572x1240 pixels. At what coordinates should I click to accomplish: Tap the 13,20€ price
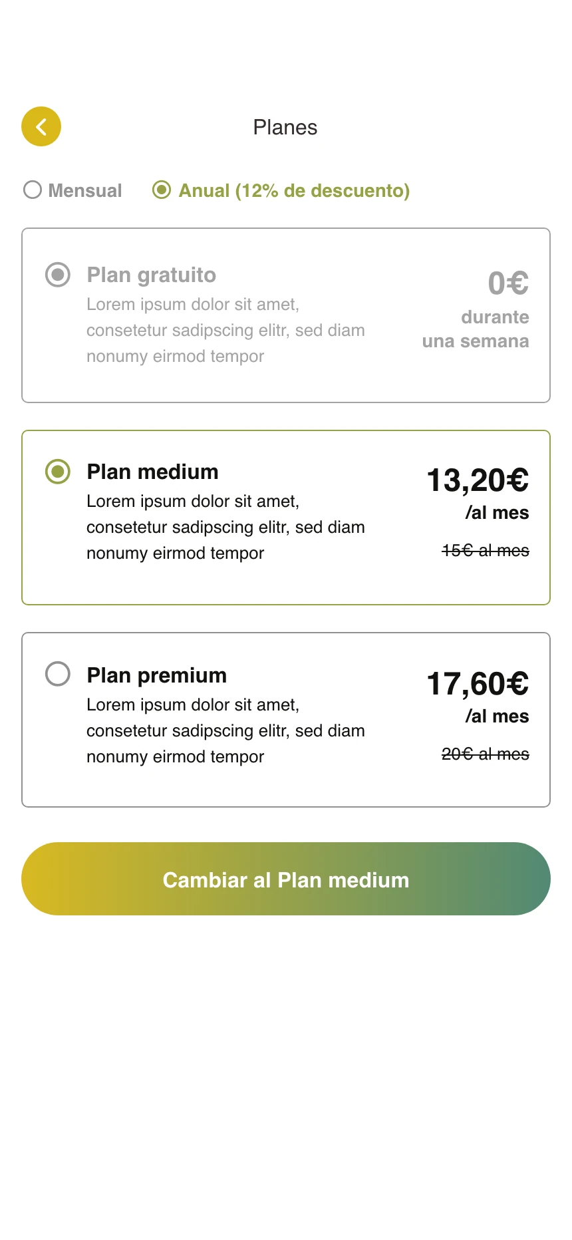pyautogui.click(x=478, y=480)
